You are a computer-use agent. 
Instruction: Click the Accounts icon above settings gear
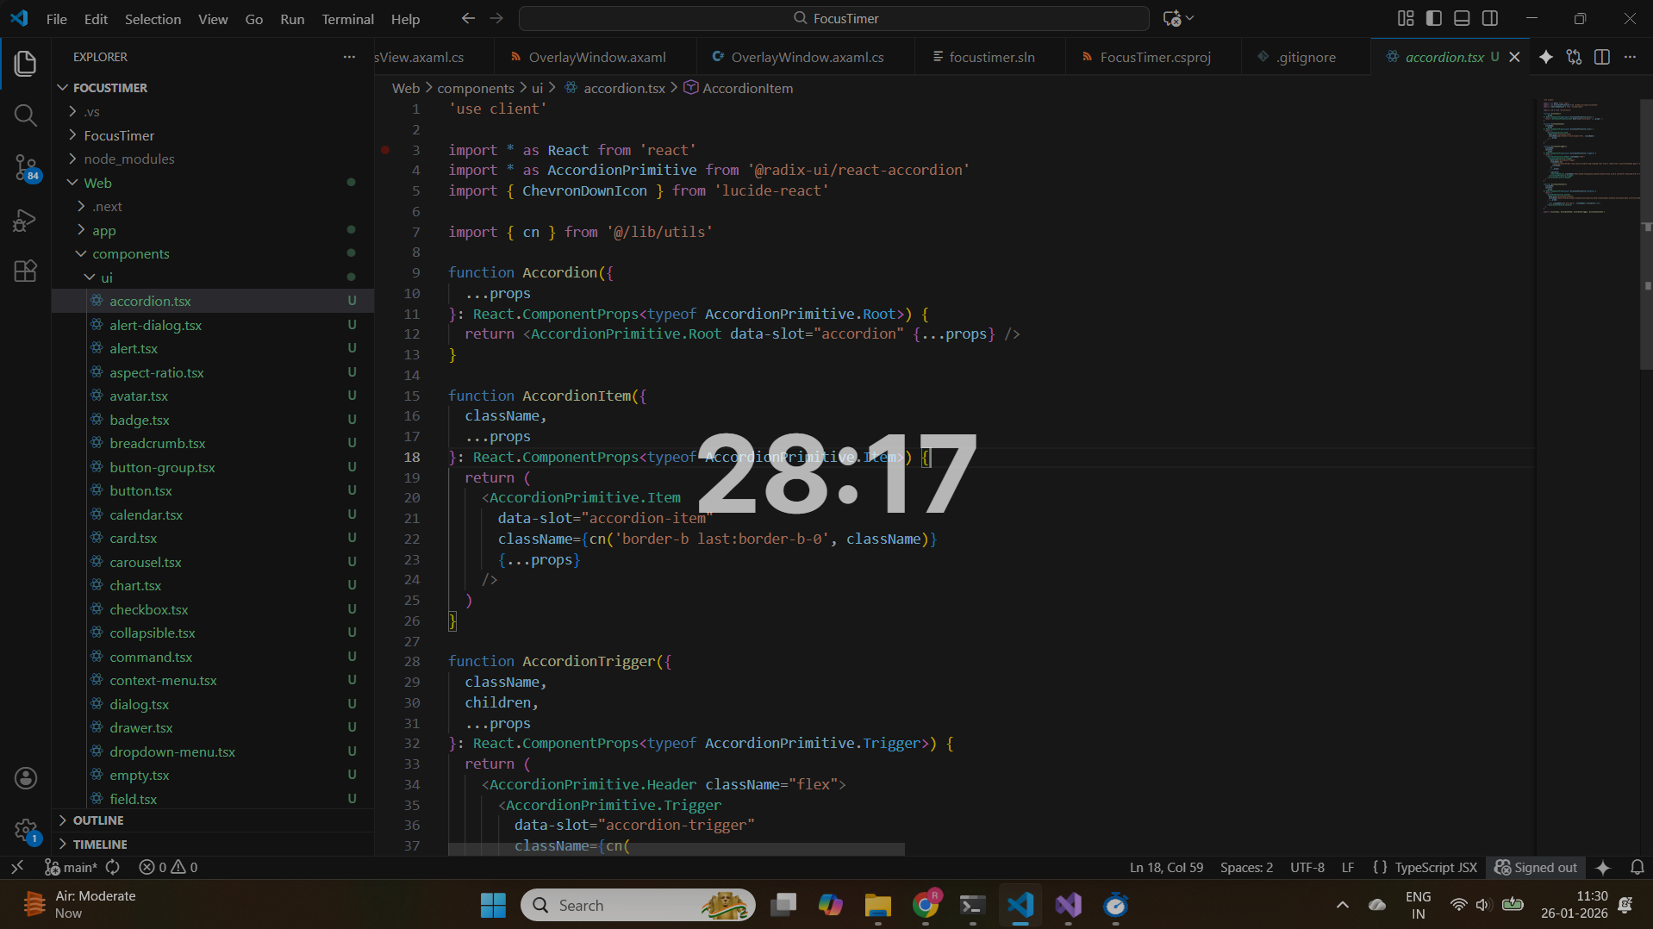[x=25, y=777]
